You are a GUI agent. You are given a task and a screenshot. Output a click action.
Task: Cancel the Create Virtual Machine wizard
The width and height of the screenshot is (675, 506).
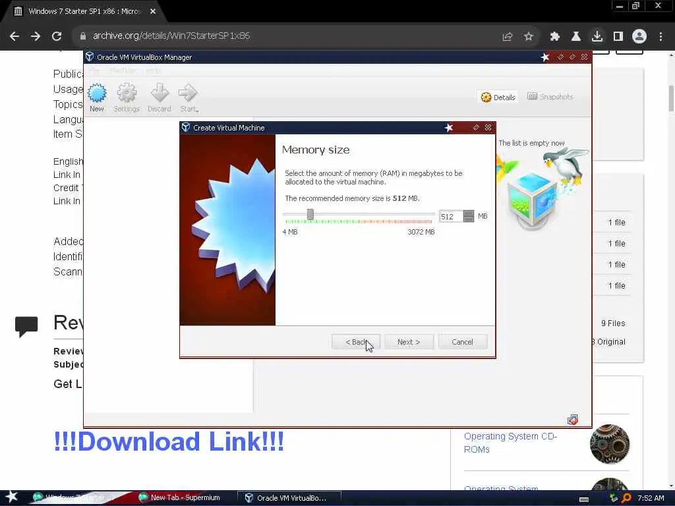pyautogui.click(x=462, y=342)
